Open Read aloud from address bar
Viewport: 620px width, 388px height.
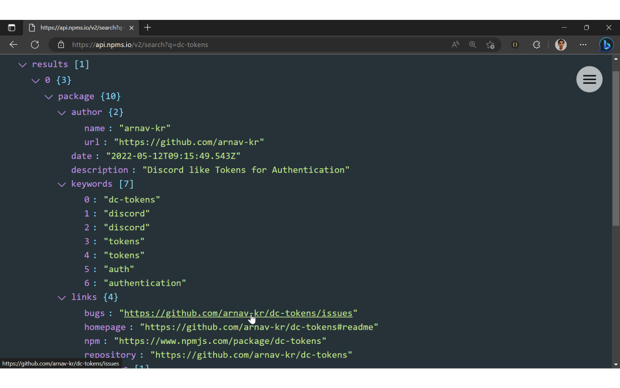point(455,45)
